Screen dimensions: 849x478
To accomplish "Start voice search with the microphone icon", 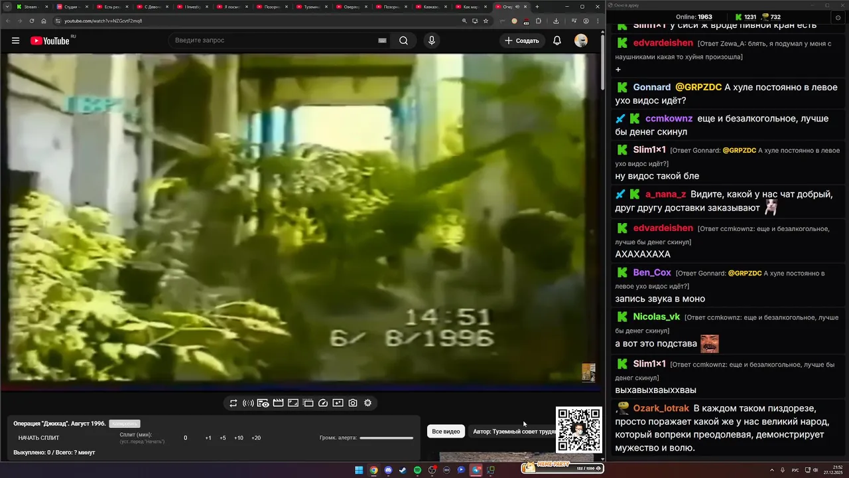I will point(432,40).
